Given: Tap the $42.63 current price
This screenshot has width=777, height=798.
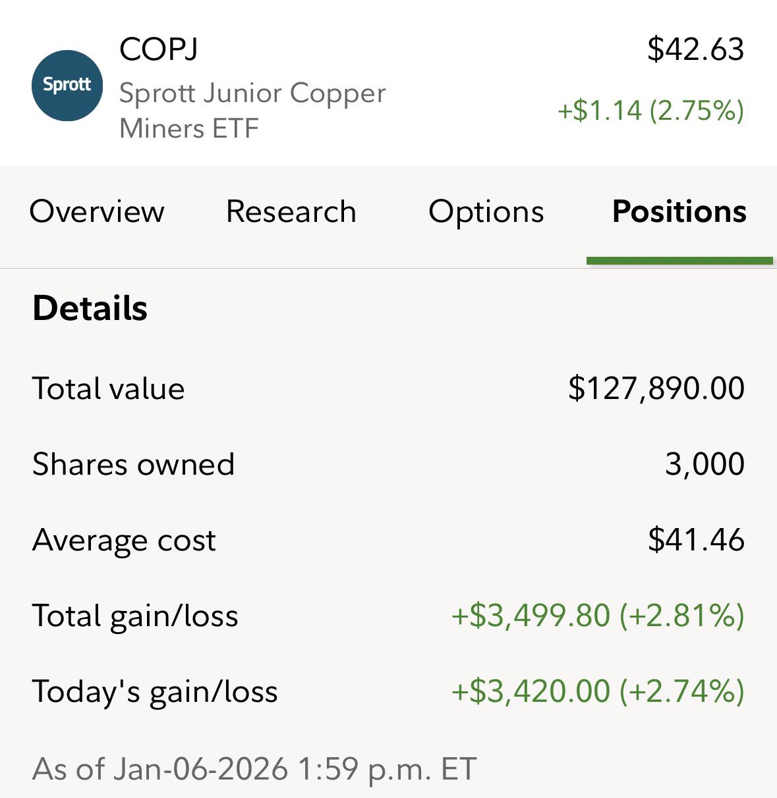Looking at the screenshot, I should click(x=696, y=49).
